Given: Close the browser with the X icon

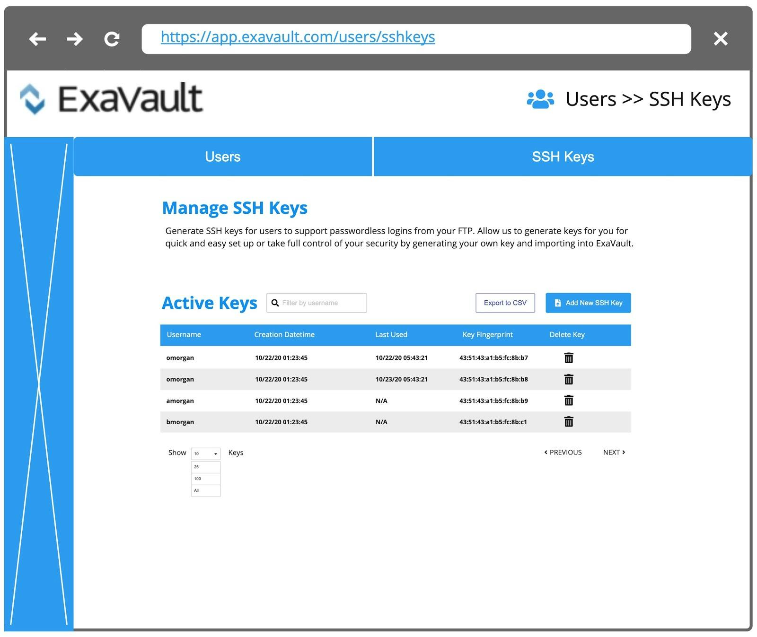Looking at the screenshot, I should click(721, 39).
